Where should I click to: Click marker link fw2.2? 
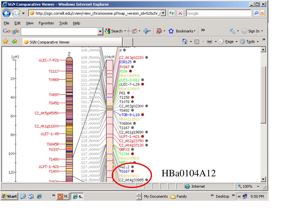124,167
